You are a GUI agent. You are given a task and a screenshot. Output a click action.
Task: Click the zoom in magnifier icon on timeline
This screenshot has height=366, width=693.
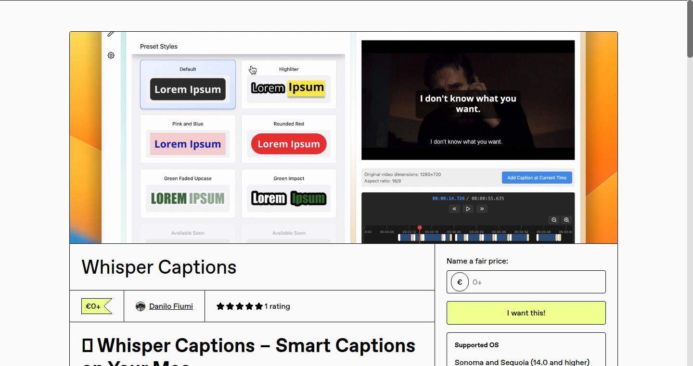(x=566, y=220)
